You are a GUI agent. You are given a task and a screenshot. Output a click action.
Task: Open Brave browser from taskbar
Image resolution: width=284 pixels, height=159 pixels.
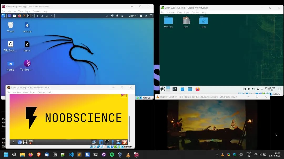point(39,155)
